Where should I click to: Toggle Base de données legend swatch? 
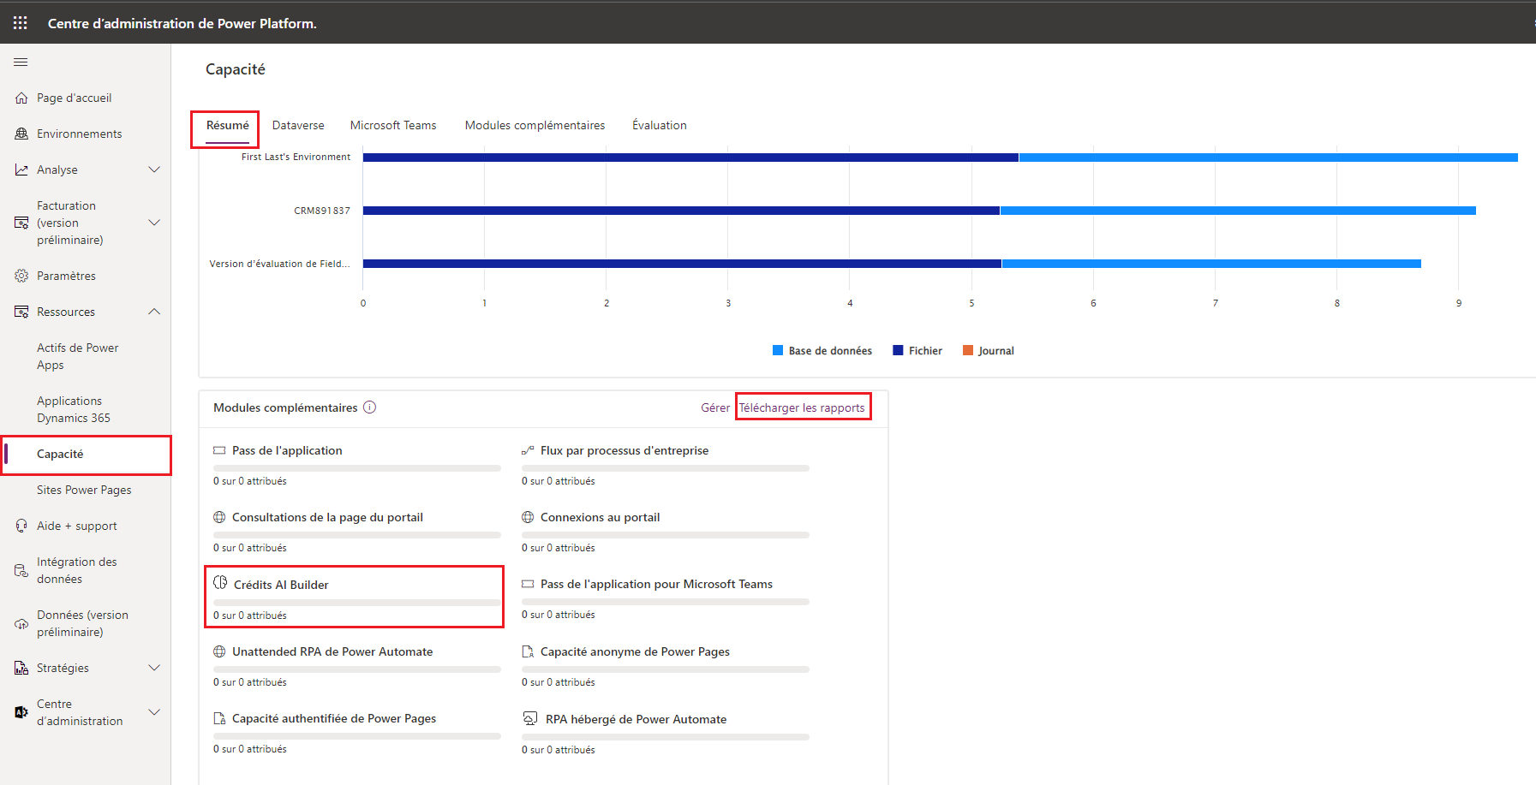778,350
